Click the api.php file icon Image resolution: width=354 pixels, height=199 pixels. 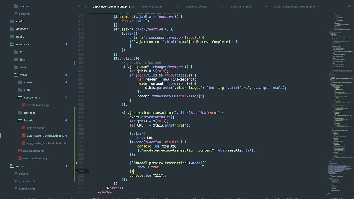[x=16, y=174]
